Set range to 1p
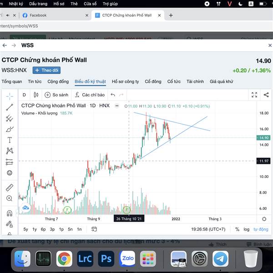This screenshot has width=273, height=273. coord(61,229)
